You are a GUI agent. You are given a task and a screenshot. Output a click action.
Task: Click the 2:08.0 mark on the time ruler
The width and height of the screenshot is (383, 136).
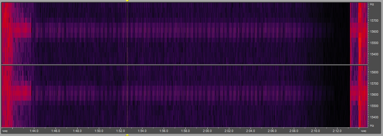coord(294,131)
